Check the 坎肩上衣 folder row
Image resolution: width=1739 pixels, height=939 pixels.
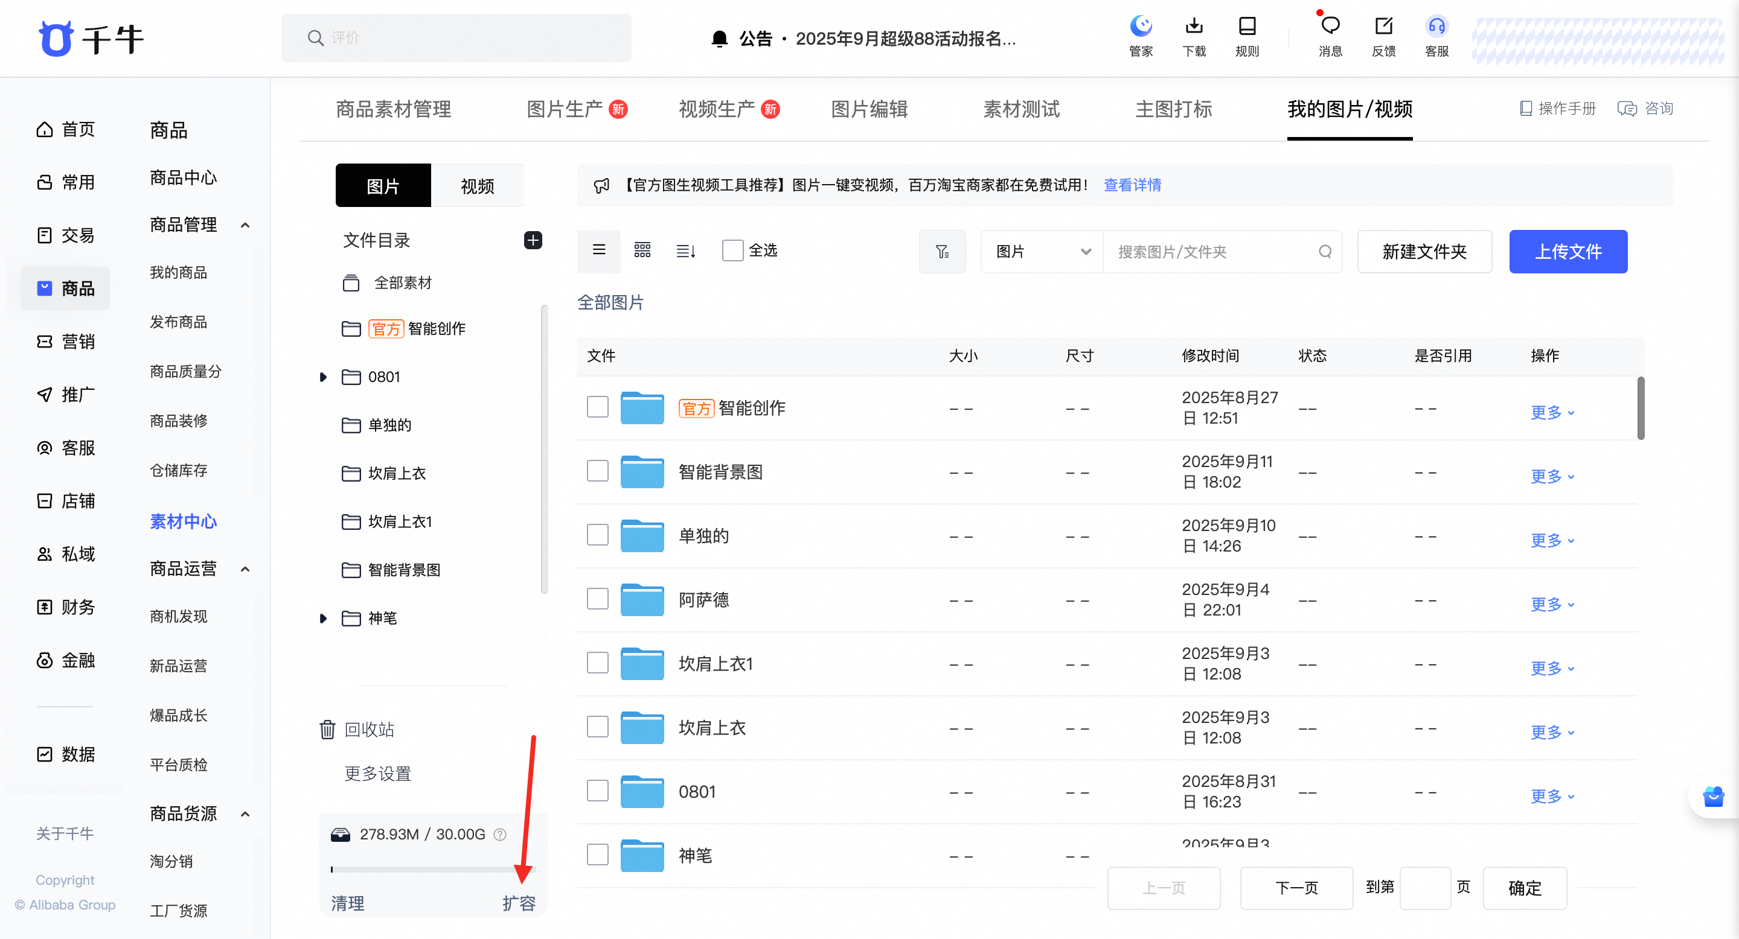pyautogui.click(x=597, y=727)
